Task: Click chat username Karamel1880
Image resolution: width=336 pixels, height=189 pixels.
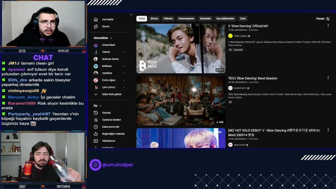Action: click(x=22, y=103)
